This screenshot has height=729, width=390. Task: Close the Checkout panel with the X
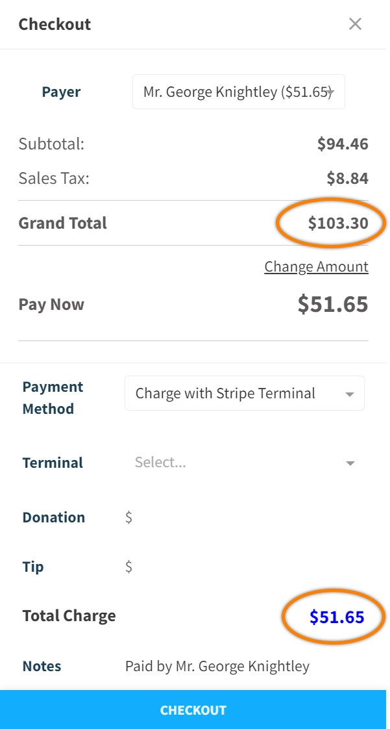(x=356, y=23)
